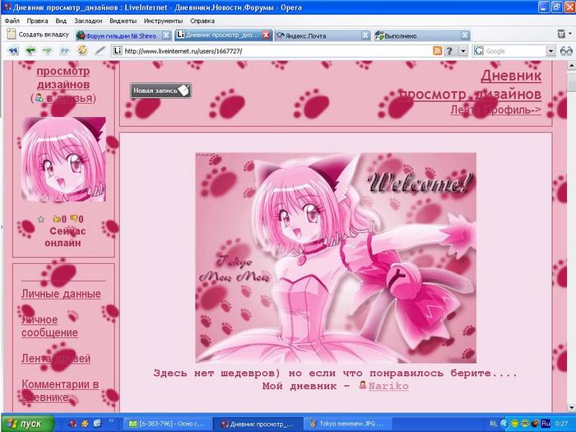The image size is (576, 432).
Task: Click the binoculars icon next to search
Action: (x=566, y=51)
